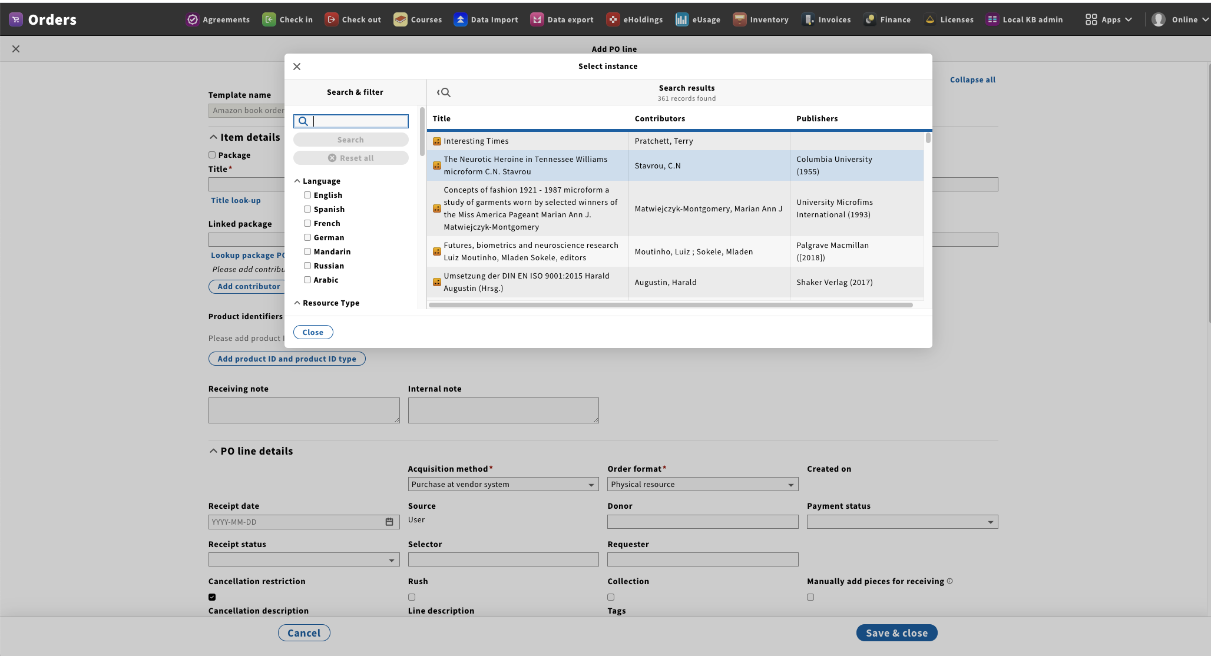Click the instance icon beside Concepts of fashion
Screen dimensions: 1211x656
pyautogui.click(x=437, y=208)
